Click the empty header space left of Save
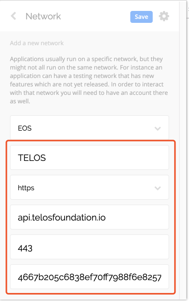This screenshot has height=301, width=189. pyautogui.click(x=95, y=16)
